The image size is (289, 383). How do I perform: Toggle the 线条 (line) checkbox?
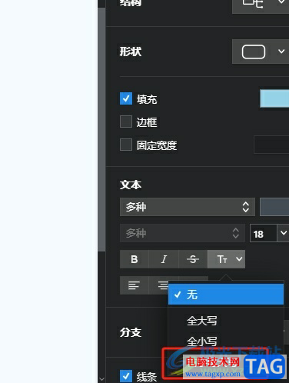[x=126, y=376]
